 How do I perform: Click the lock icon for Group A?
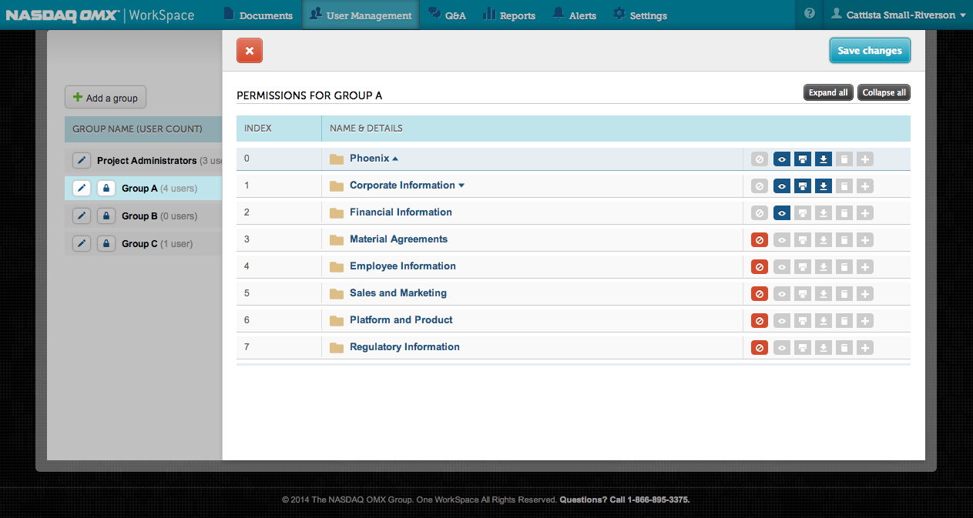click(x=106, y=188)
